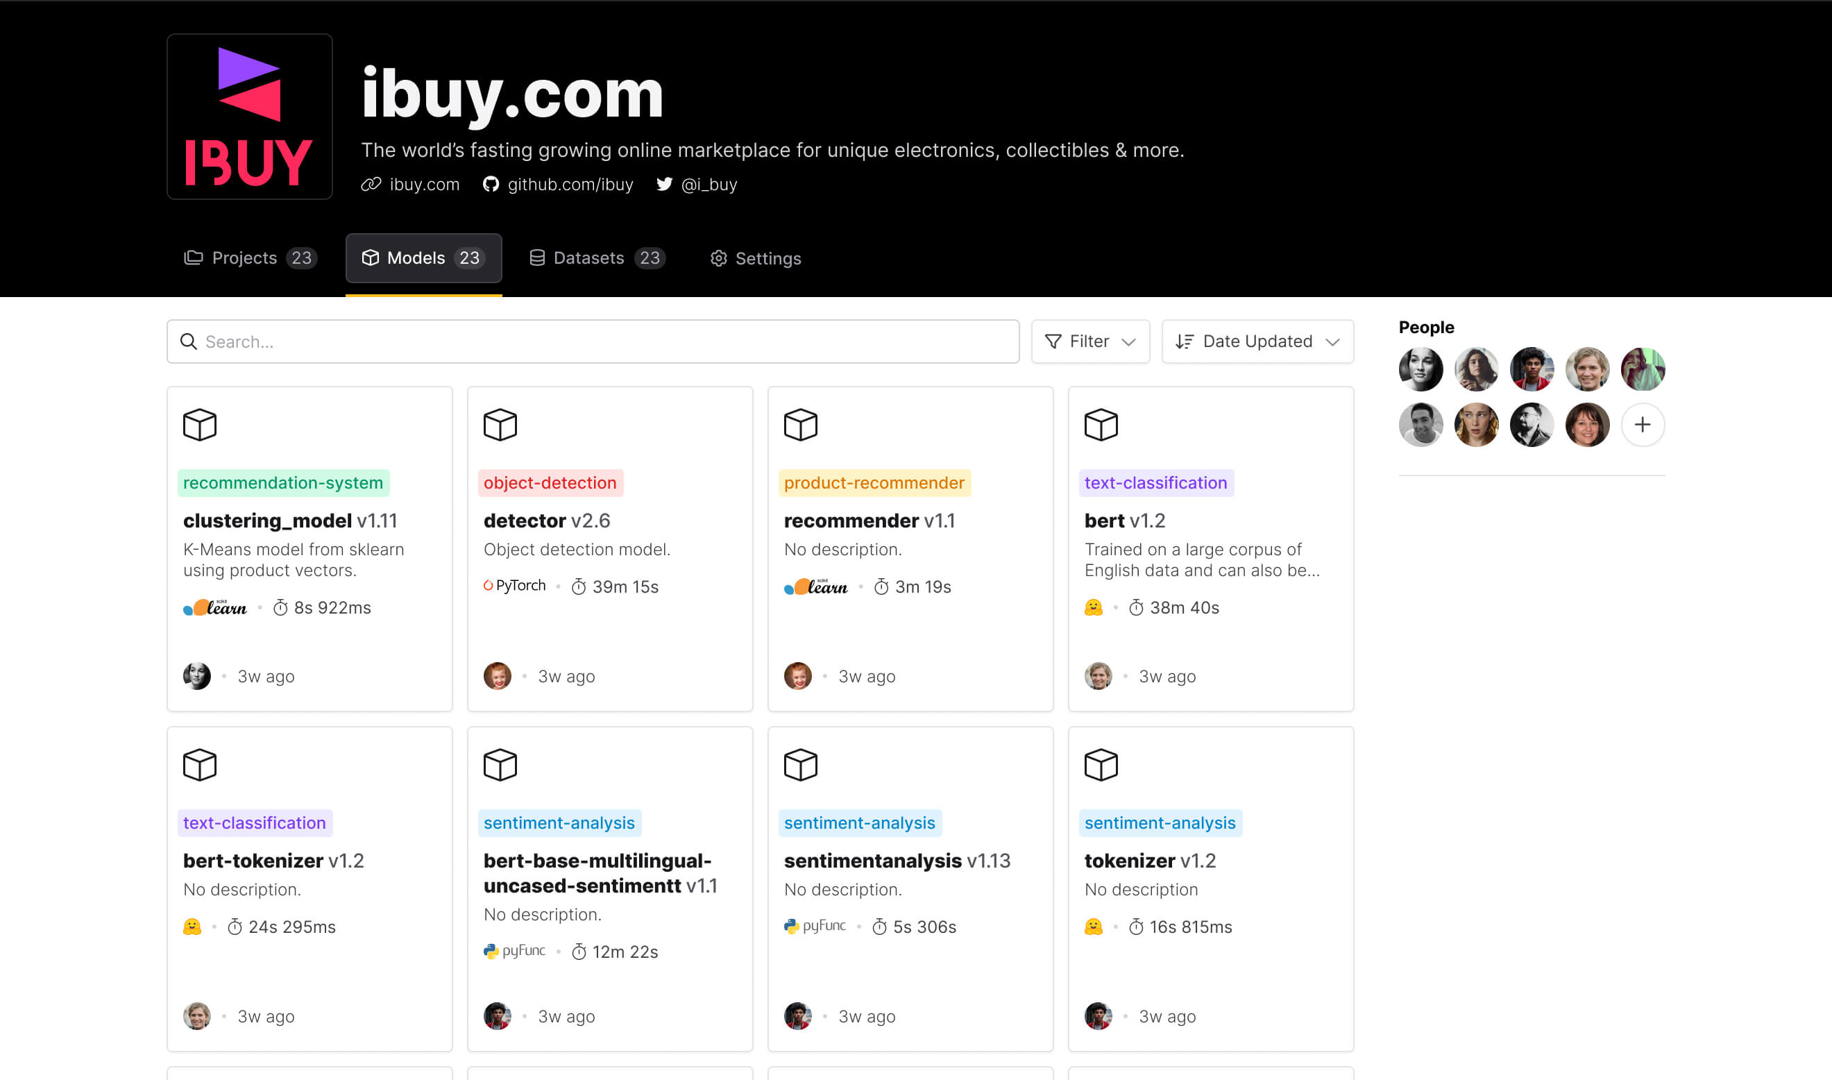Image resolution: width=1832 pixels, height=1080 pixels.
Task: Click the cube icon on bert v1.2 card
Action: 1101,424
